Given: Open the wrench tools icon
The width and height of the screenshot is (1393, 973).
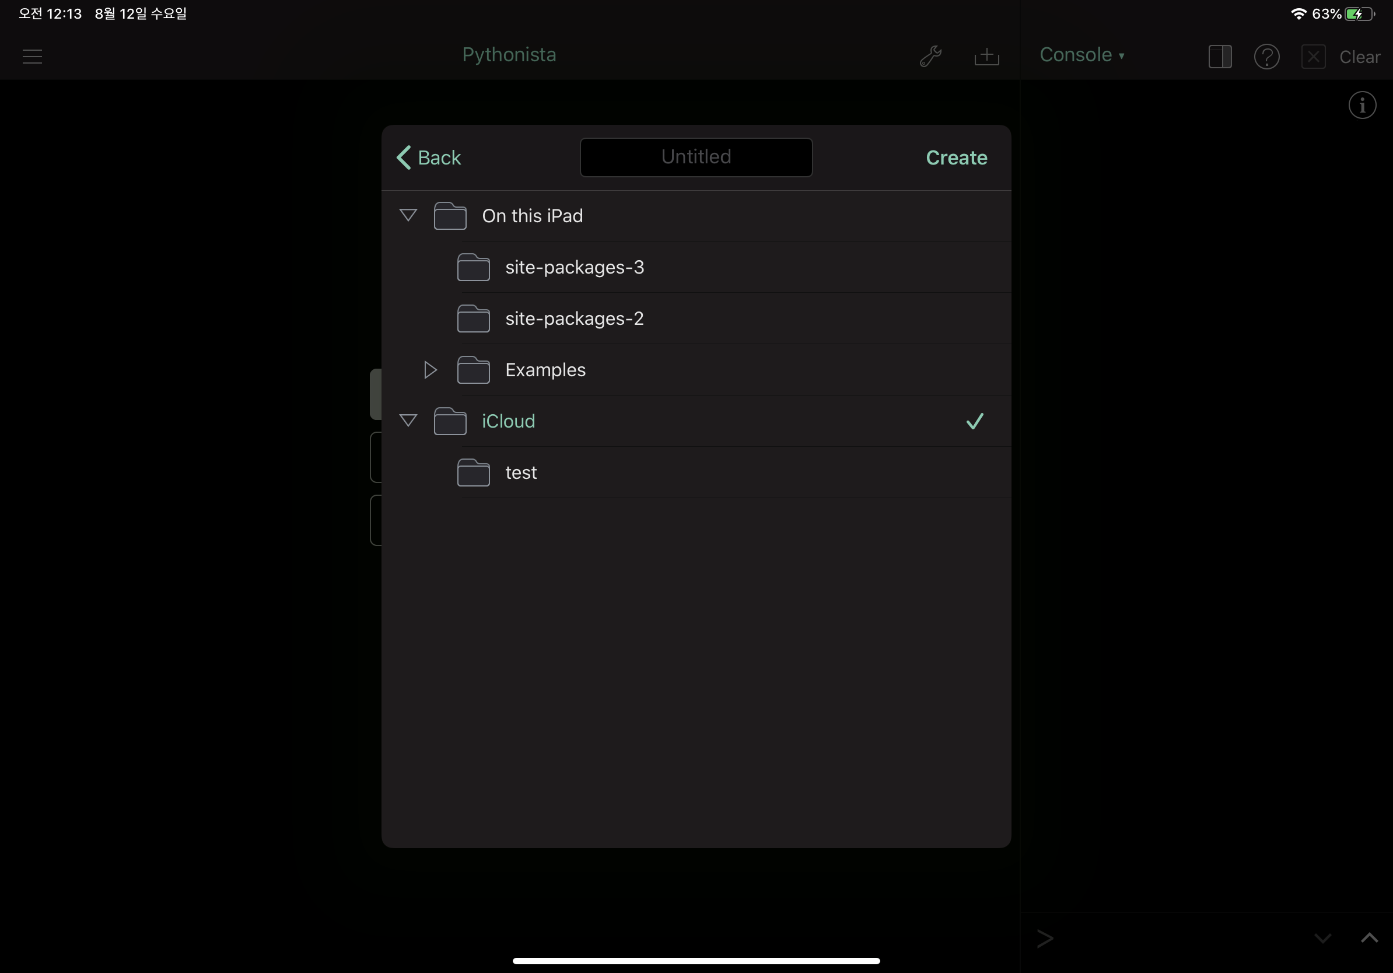Looking at the screenshot, I should pyautogui.click(x=930, y=57).
